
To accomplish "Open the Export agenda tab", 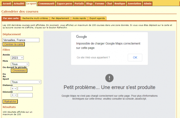I will tap(97, 18).
